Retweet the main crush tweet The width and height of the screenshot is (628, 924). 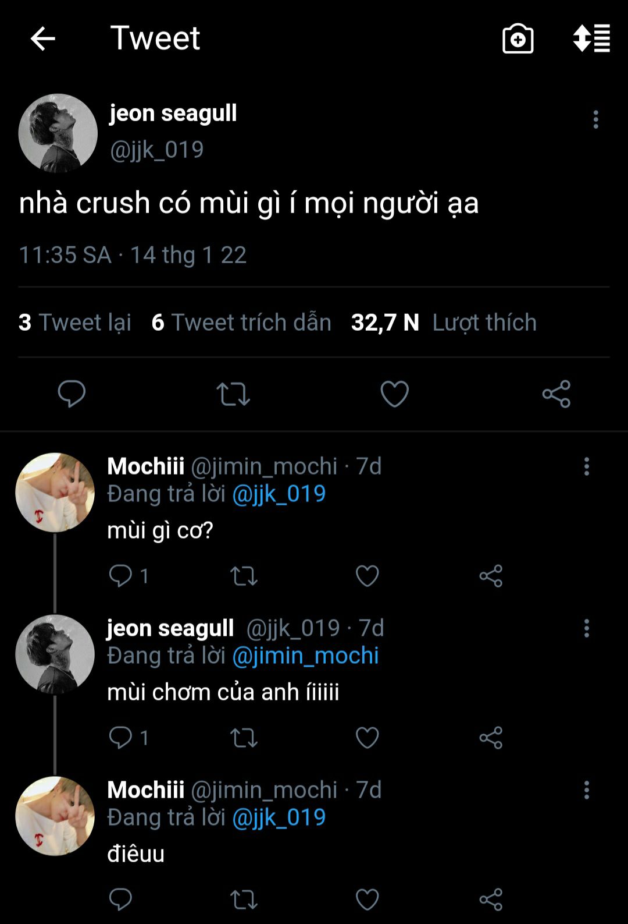[233, 394]
